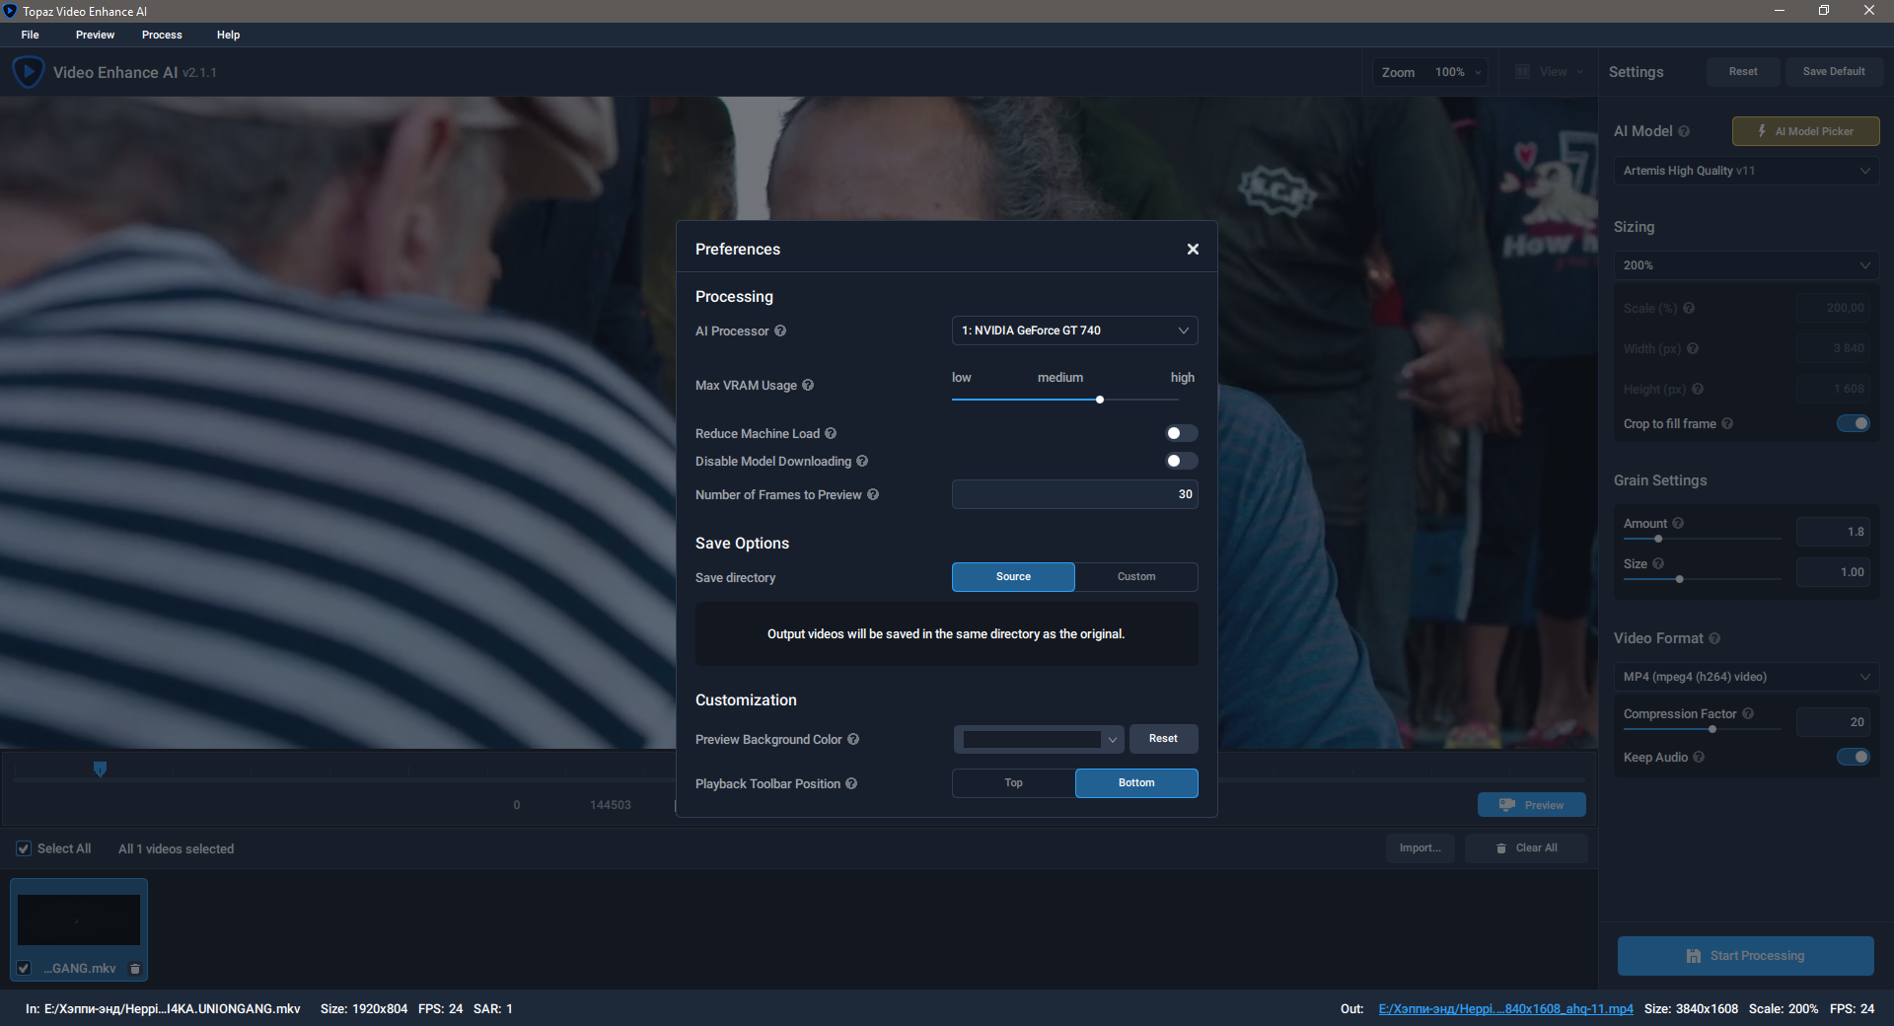Viewport: 1894px width, 1026px height.
Task: Click the Playback Toolbar Position help icon
Action: coord(851,783)
